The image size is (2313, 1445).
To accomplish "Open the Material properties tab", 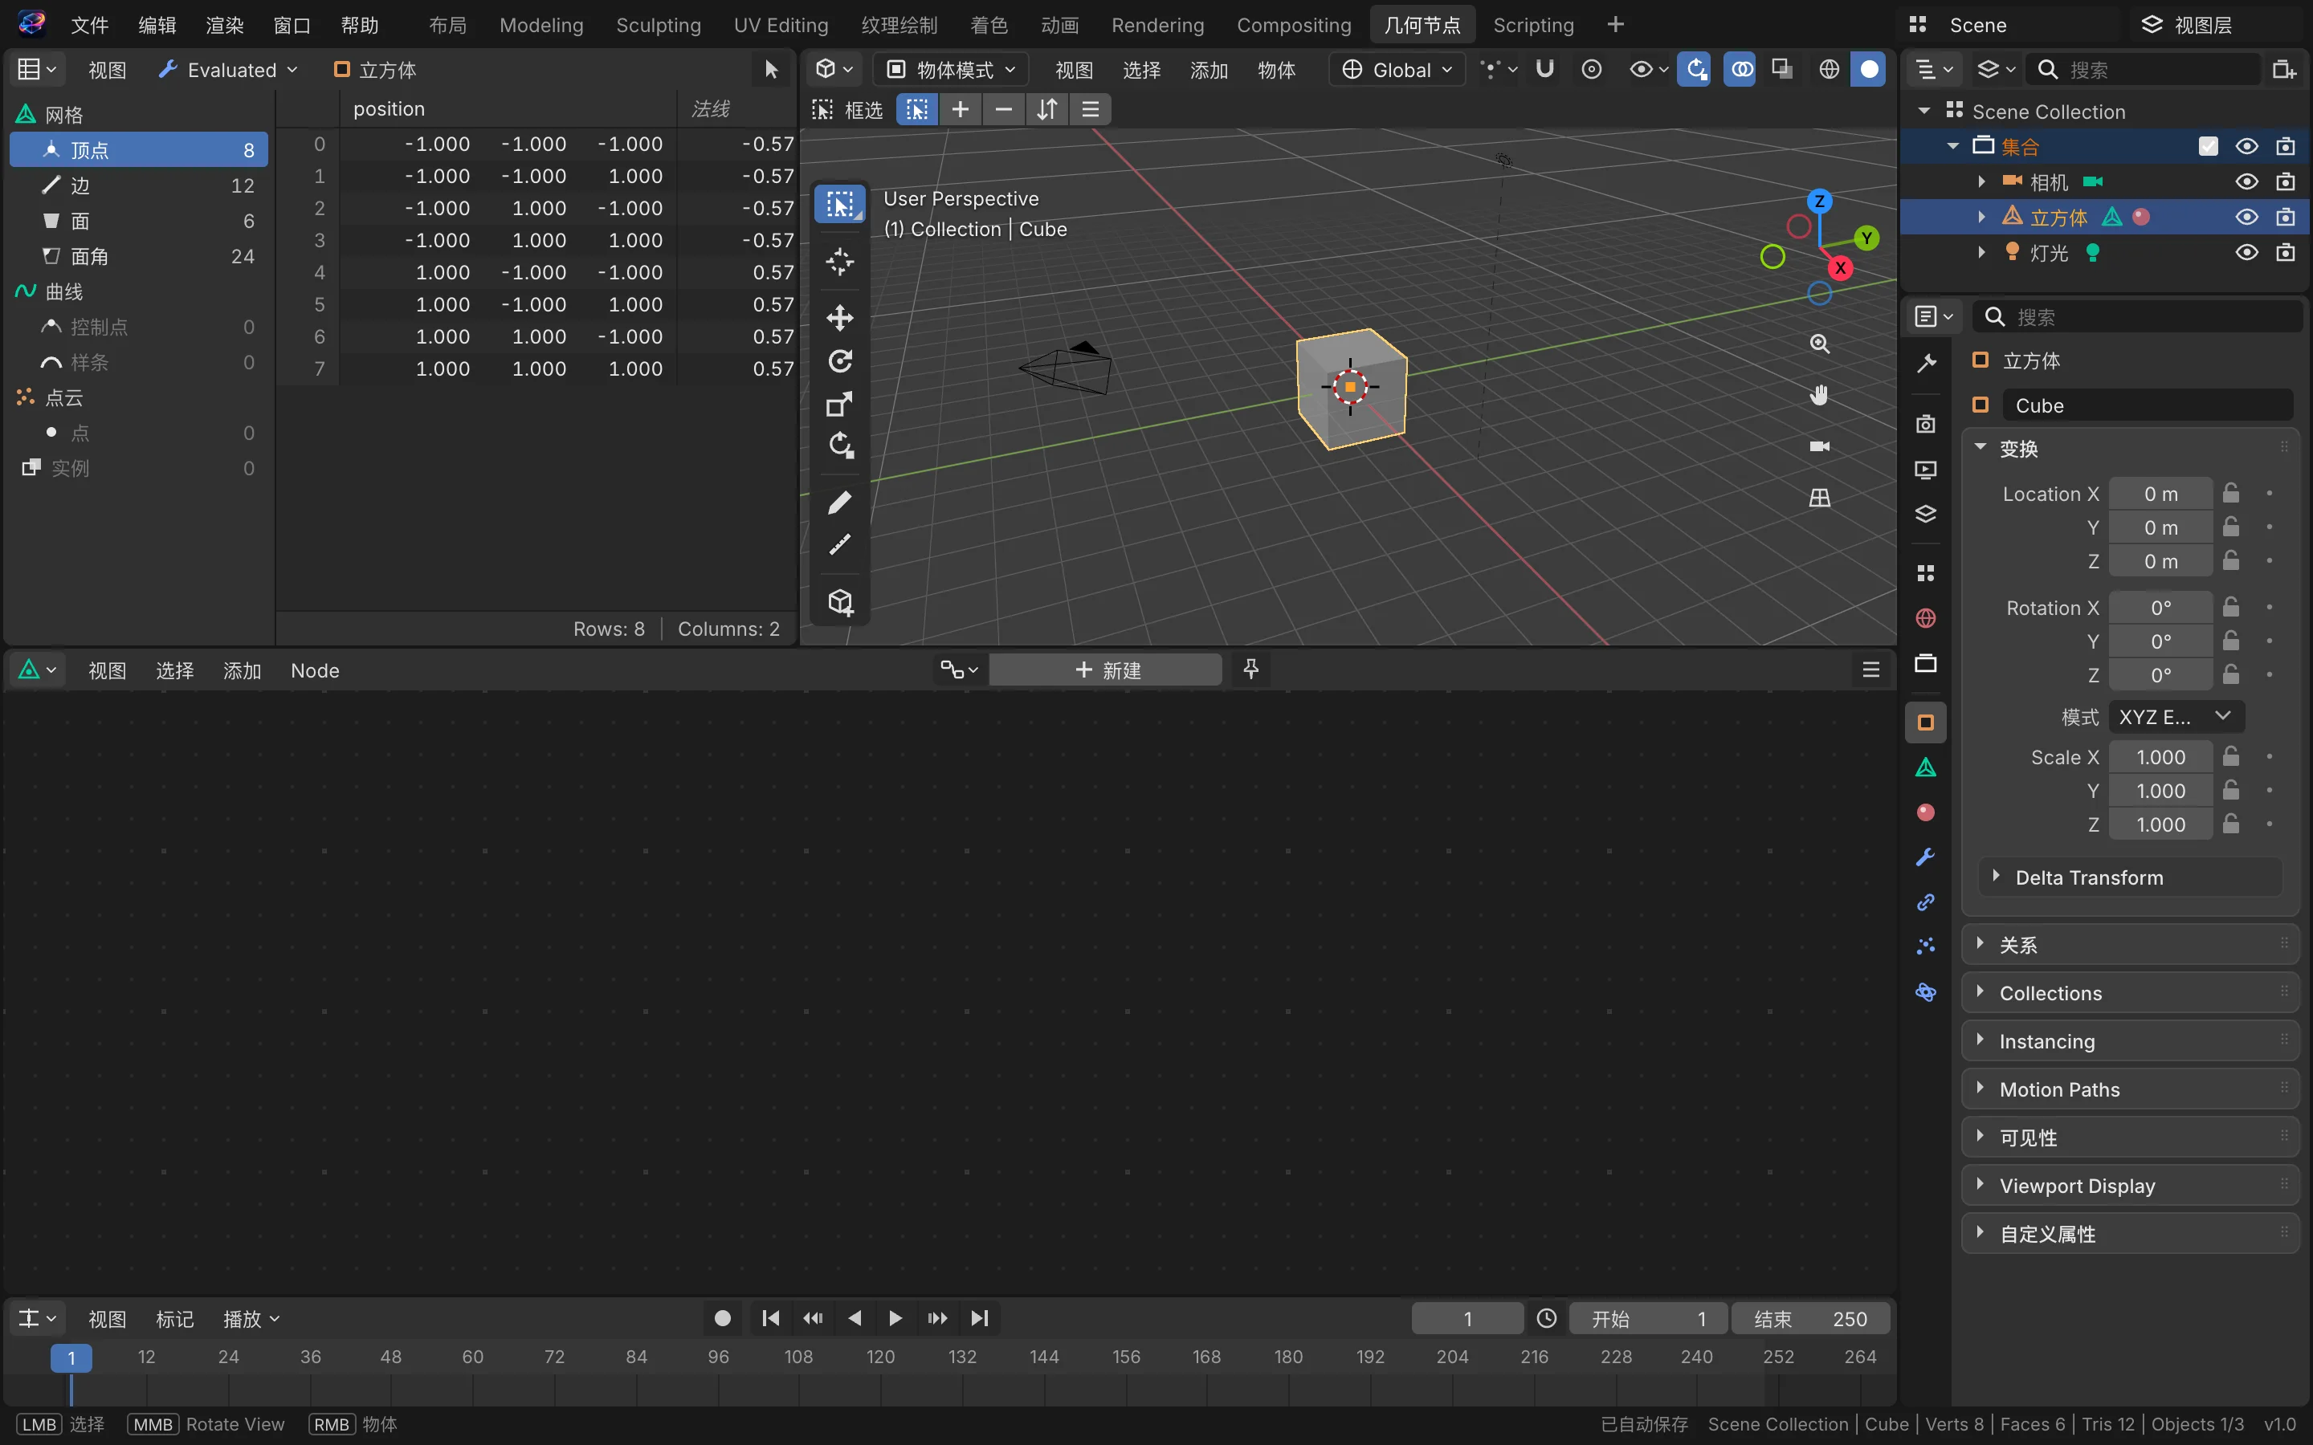I will coord(1925,812).
